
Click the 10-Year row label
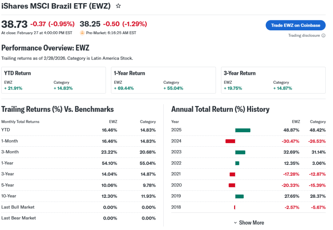(9, 196)
